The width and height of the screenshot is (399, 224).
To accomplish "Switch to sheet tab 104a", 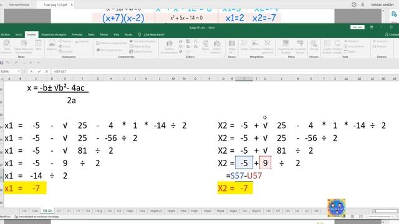I will (x=142, y=211).
